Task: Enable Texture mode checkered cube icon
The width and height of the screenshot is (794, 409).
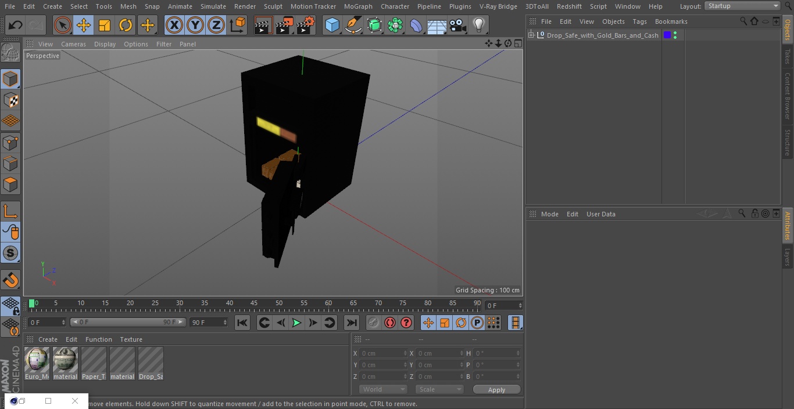Action: coord(10,100)
